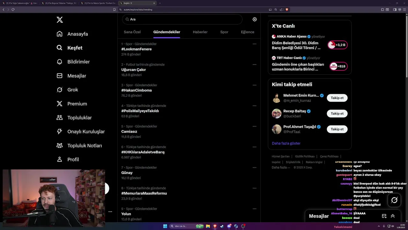
Task: Switch to Haberler tab
Action: [200, 32]
